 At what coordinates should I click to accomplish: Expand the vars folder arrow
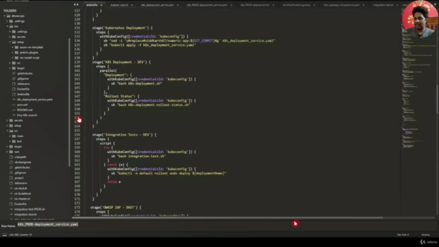click(x=8, y=152)
